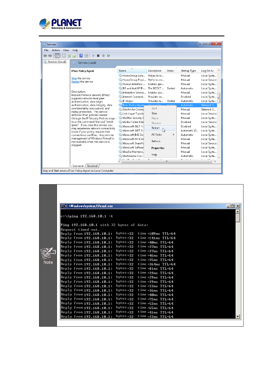Open the Properties sheet toolbar icon
The height and width of the screenshot is (369, 261).
pyautogui.click(x=64, y=56)
